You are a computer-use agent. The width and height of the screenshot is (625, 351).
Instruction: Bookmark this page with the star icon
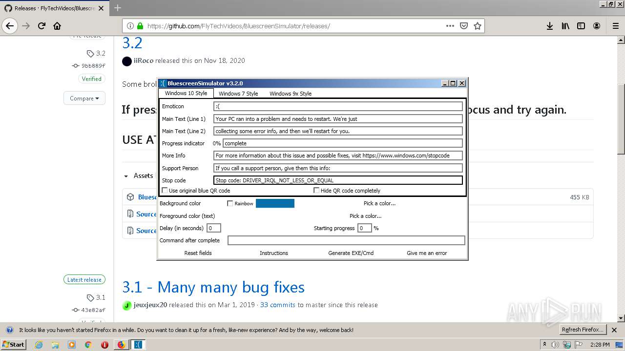coord(478,26)
